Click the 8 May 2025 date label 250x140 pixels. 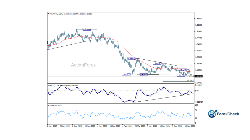click(x=52, y=126)
